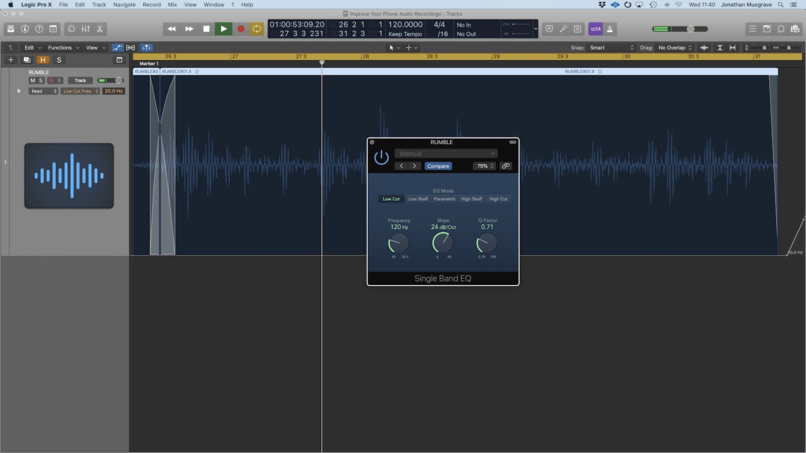Click the Toolbar display icon

[54, 29]
